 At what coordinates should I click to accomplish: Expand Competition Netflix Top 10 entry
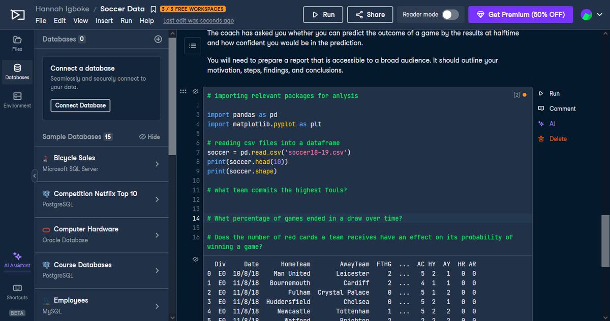pyautogui.click(x=157, y=199)
